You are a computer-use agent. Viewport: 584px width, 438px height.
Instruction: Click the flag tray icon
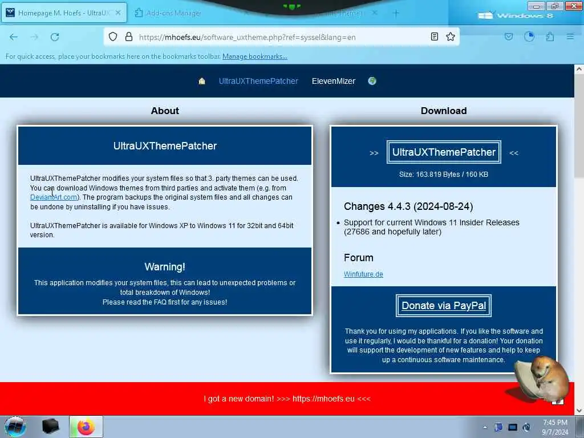click(x=498, y=427)
